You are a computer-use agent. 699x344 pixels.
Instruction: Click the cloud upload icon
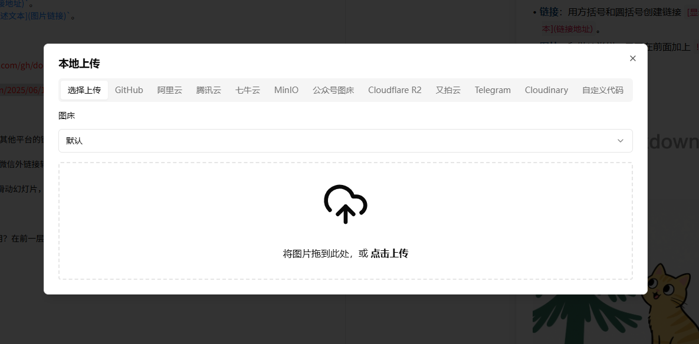pyautogui.click(x=346, y=204)
